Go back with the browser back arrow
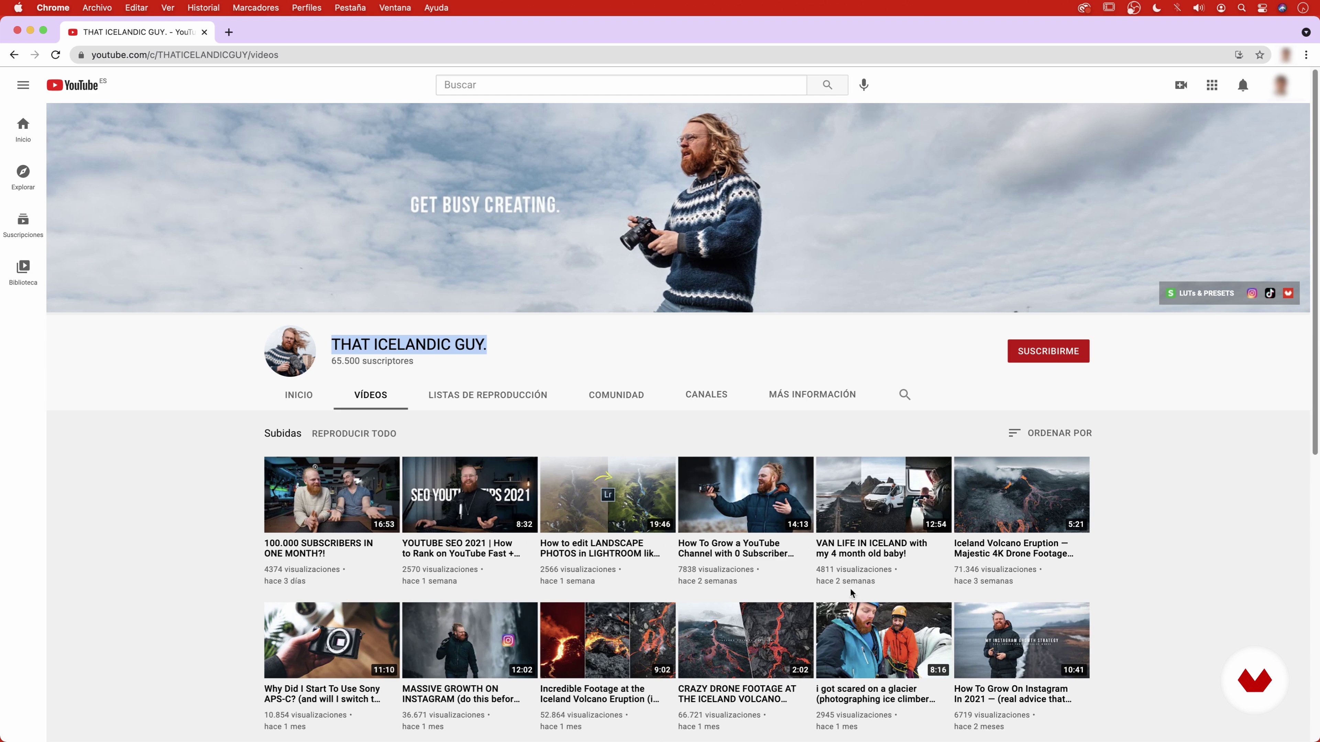 14,55
